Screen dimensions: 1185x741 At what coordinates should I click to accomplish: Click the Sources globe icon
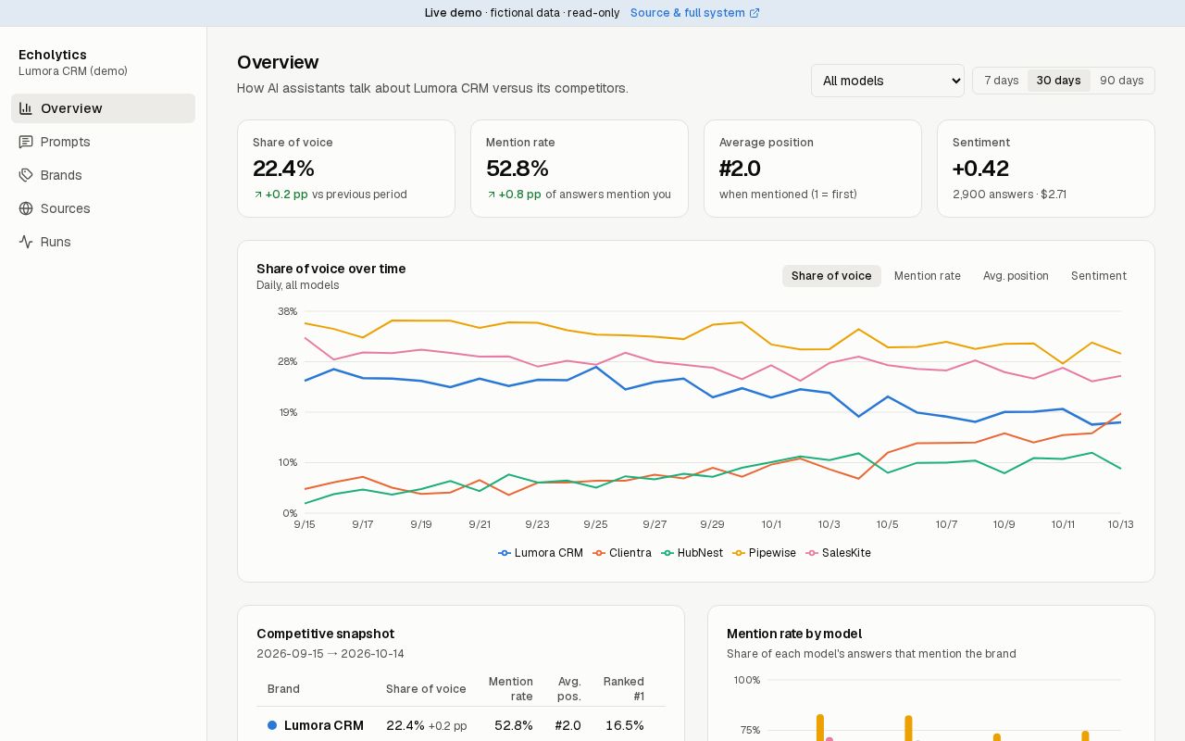[26, 208]
